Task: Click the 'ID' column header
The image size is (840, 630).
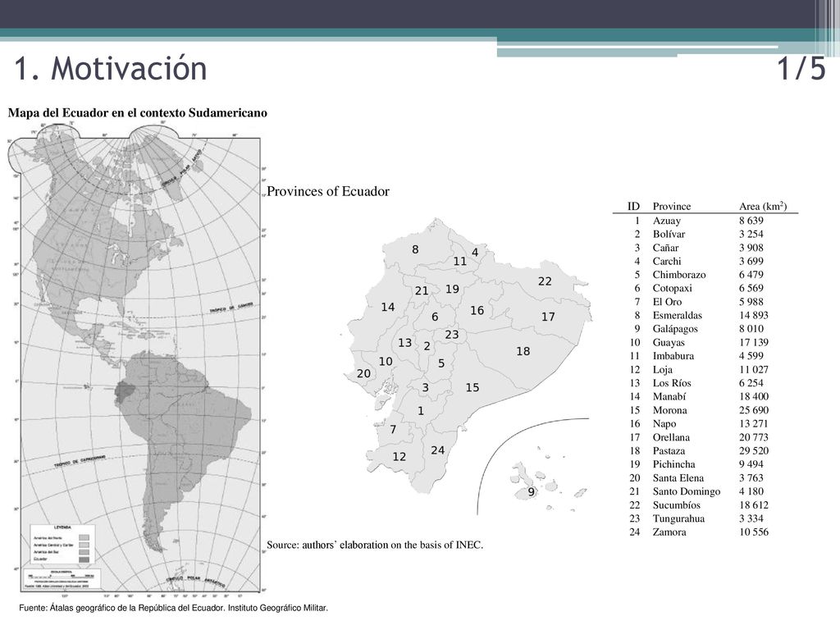Action: (x=633, y=206)
